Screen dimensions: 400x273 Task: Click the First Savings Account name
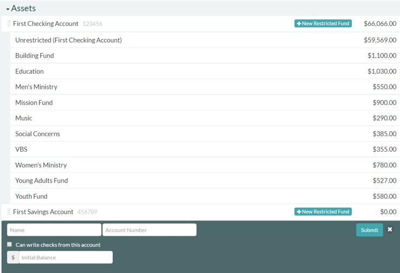tap(43, 212)
